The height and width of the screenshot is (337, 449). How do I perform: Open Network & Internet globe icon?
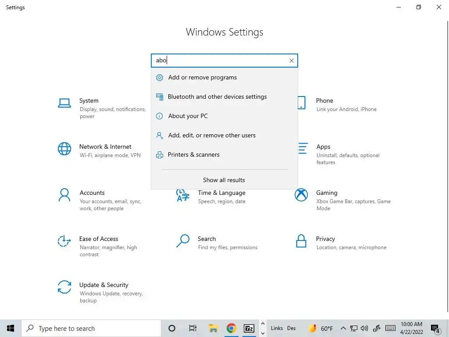[64, 149]
